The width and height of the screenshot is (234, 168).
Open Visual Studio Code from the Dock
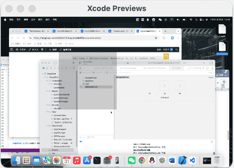point(192,160)
